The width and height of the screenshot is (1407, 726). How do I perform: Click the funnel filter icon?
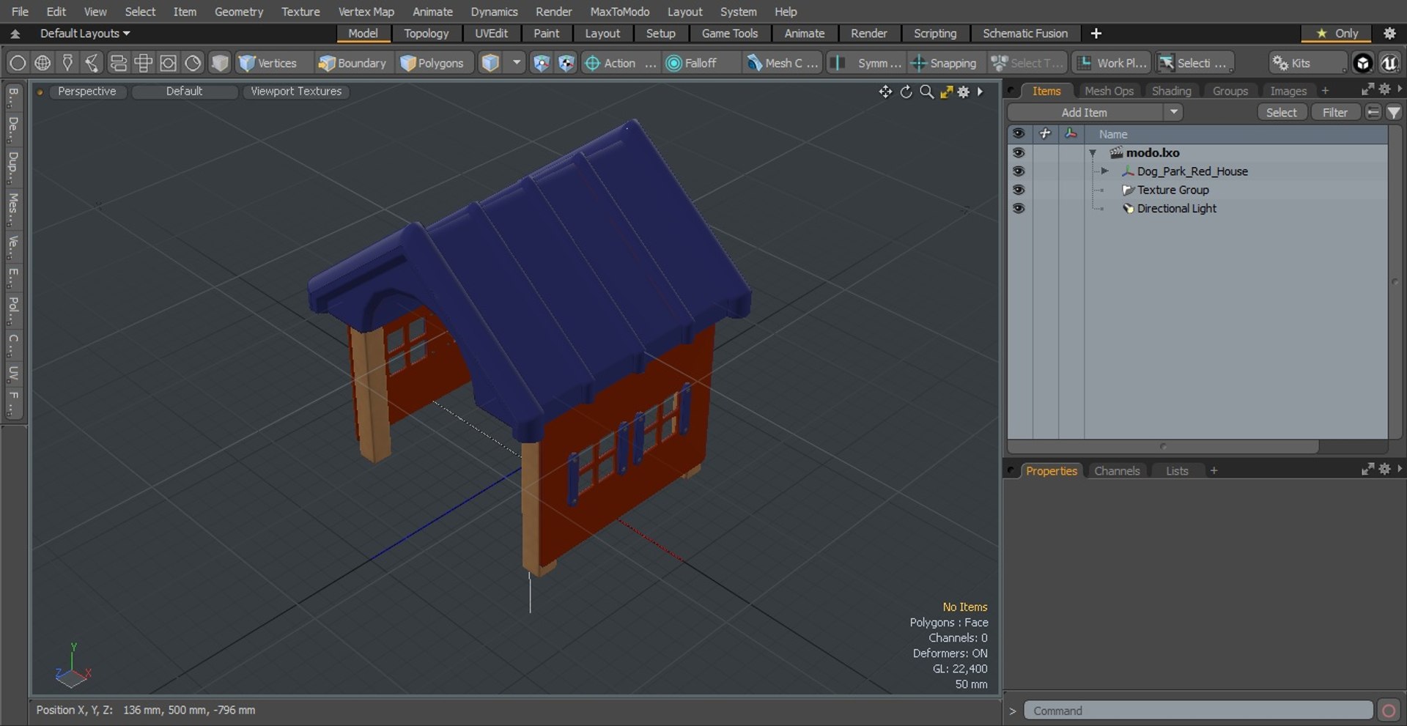point(1393,112)
